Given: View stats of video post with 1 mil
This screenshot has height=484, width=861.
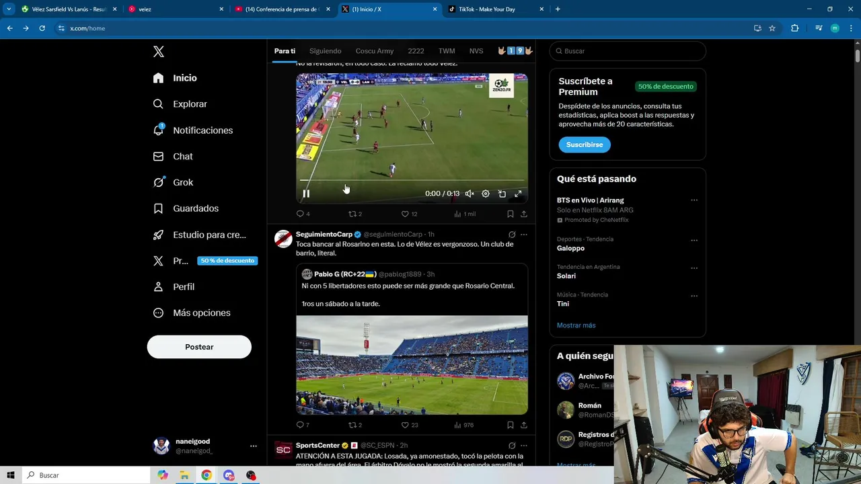Looking at the screenshot, I should click(x=465, y=214).
